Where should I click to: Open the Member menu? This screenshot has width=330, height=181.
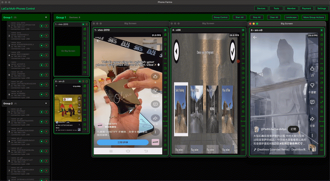point(291,9)
